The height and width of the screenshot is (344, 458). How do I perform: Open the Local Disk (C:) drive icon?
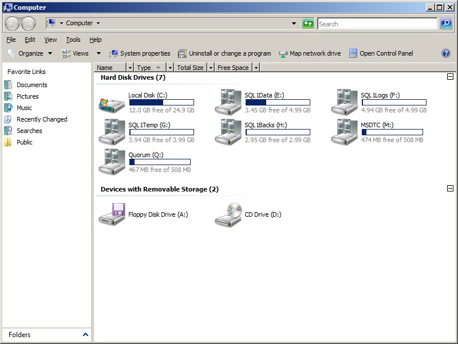pos(112,103)
